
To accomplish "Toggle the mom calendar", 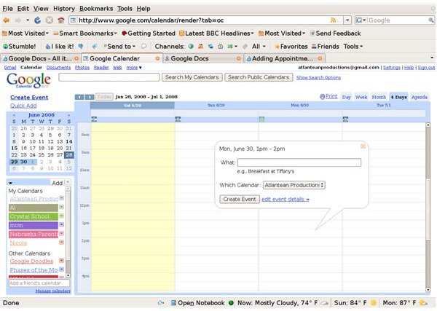I will pos(34,225).
